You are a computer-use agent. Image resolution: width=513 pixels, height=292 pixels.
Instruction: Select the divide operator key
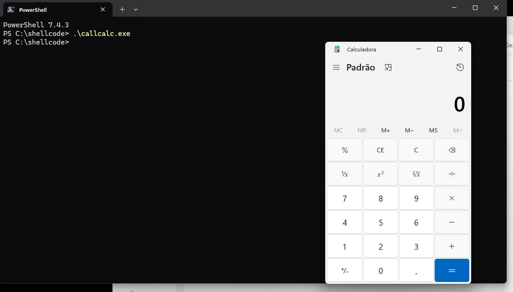pos(452,174)
